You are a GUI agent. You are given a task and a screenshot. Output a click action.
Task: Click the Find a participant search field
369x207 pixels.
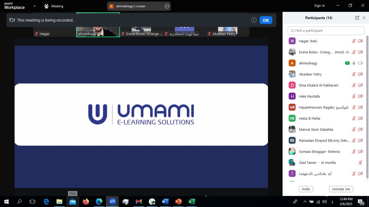(x=326, y=31)
